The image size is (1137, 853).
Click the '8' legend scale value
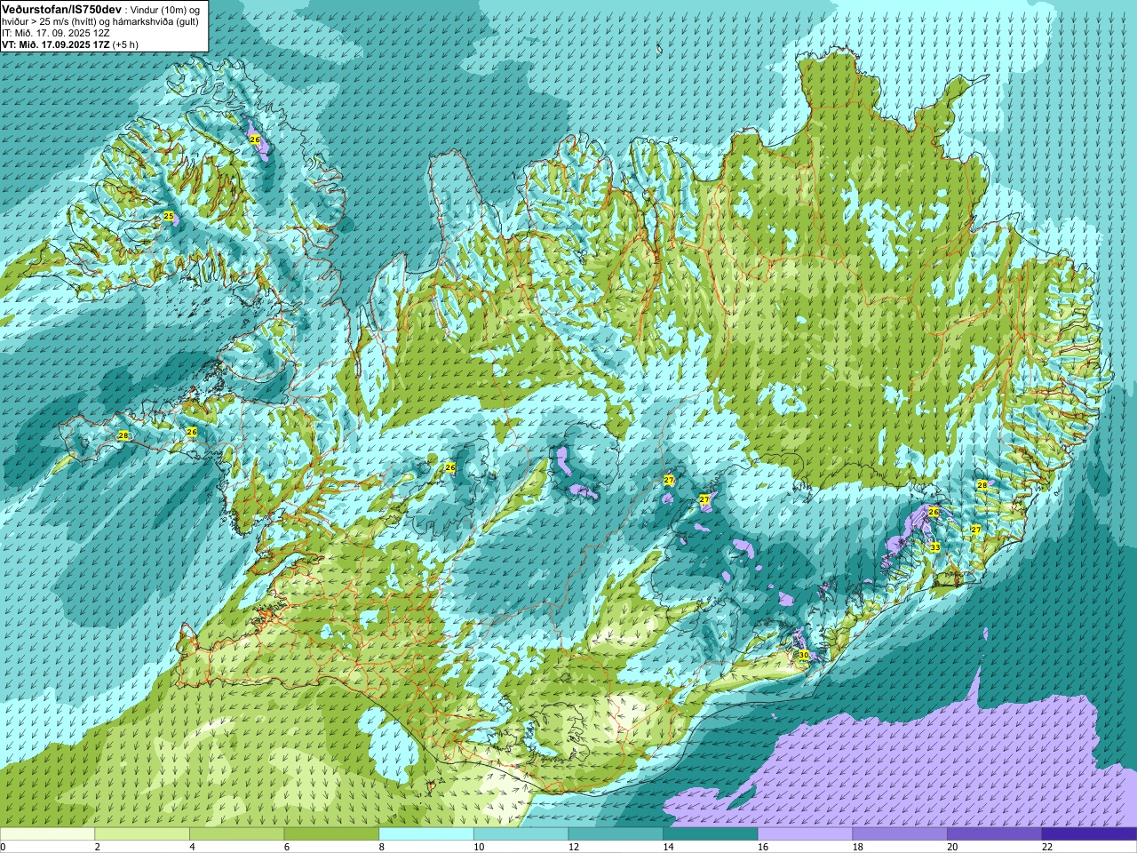point(381,847)
